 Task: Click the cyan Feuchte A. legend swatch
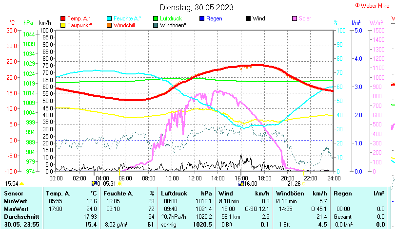click(109, 18)
